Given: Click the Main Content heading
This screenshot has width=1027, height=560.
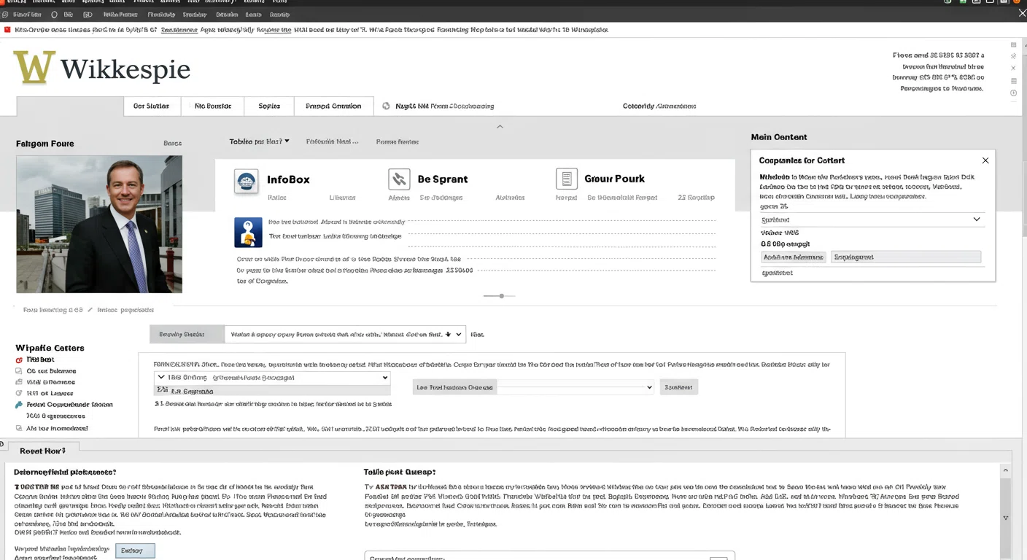Looking at the screenshot, I should pos(779,137).
